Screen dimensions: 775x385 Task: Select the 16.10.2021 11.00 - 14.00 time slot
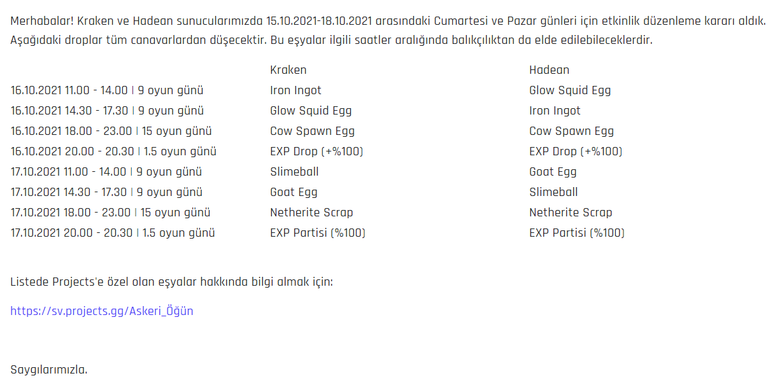[x=107, y=90]
